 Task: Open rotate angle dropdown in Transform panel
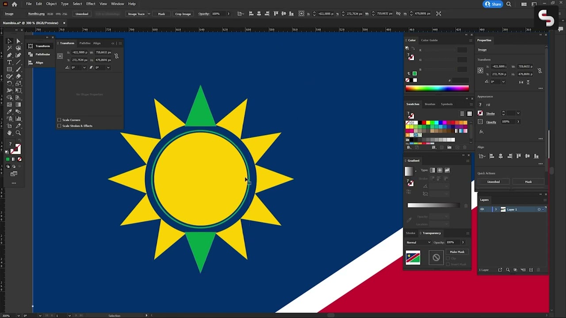[84, 68]
